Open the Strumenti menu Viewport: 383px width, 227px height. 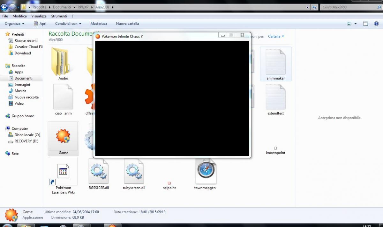pos(59,16)
